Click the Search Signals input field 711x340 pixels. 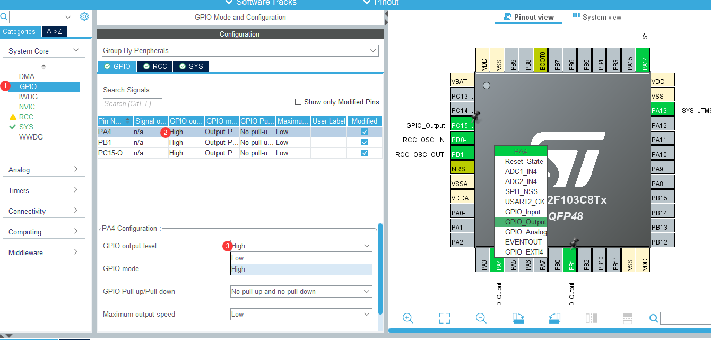(x=132, y=103)
